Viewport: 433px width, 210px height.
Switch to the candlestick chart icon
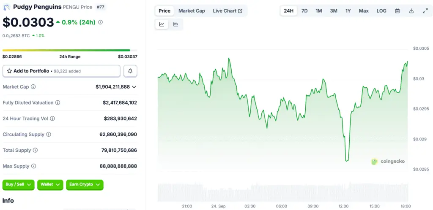point(175,24)
